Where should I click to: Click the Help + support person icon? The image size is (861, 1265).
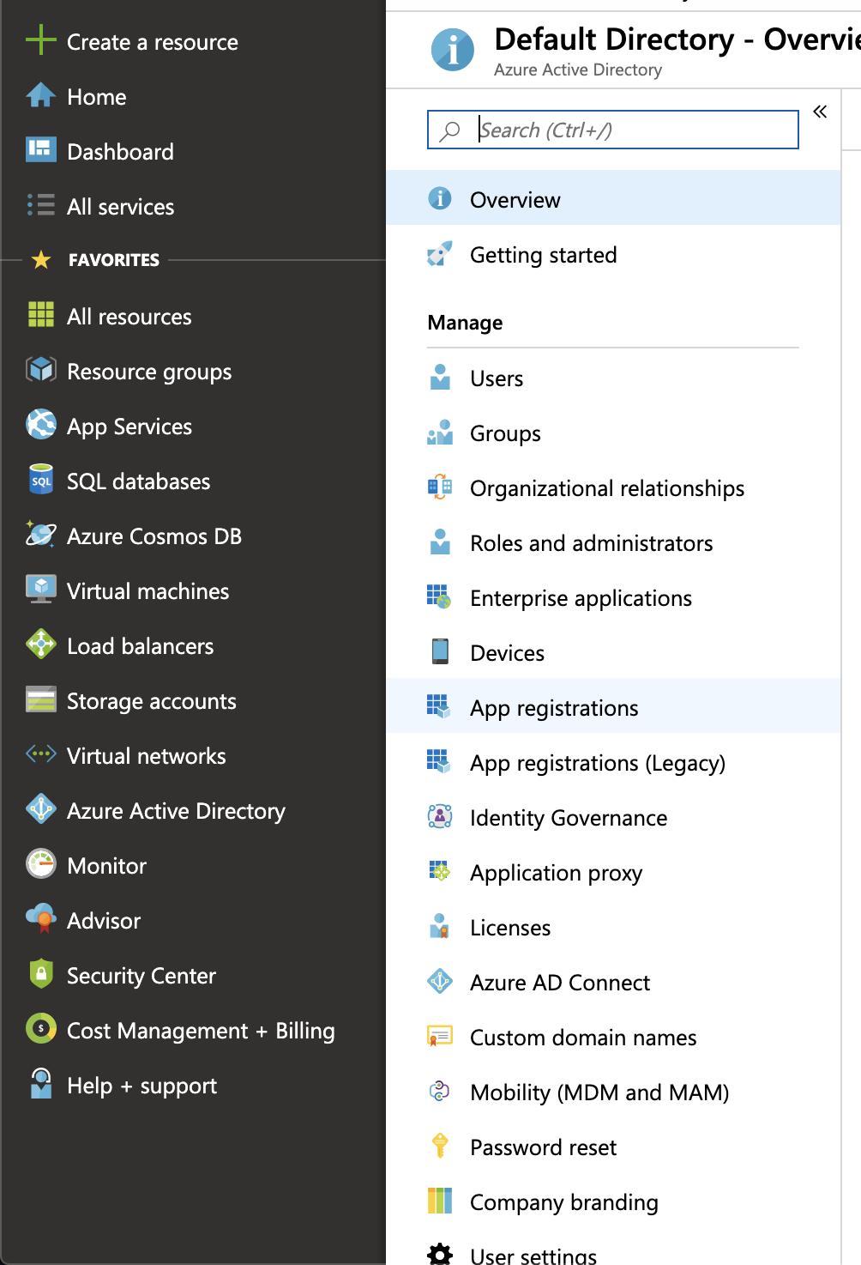(x=40, y=1084)
